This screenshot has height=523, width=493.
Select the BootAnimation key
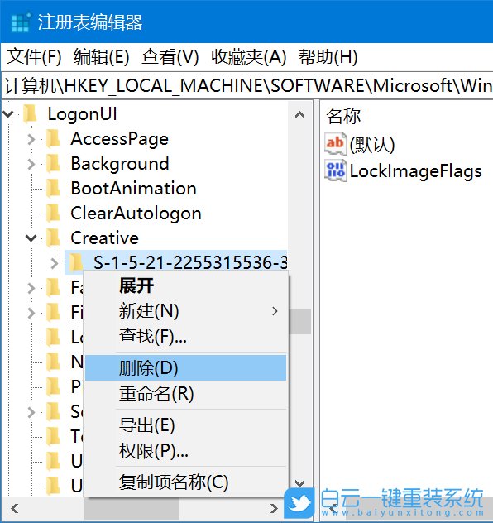click(x=134, y=189)
